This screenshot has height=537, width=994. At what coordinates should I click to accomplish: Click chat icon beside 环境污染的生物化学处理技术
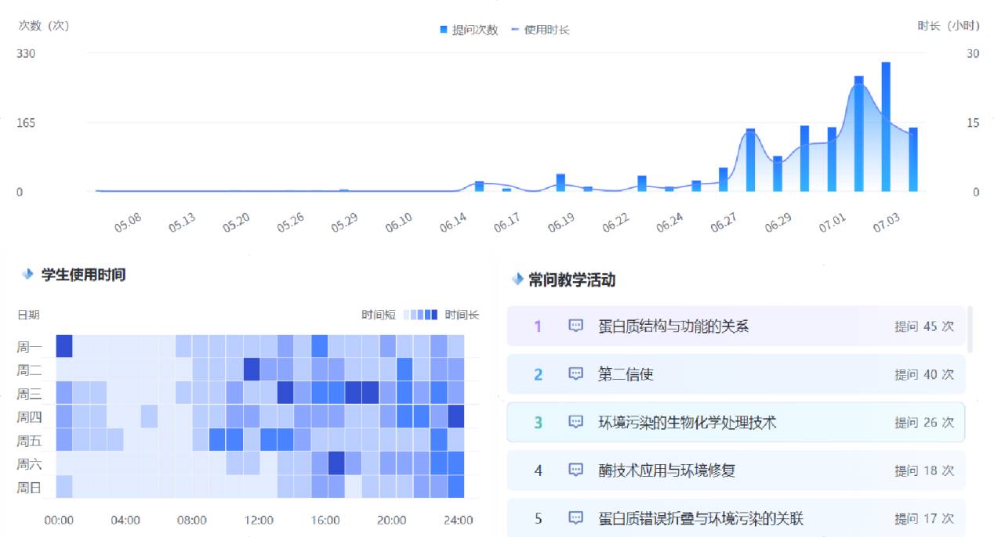click(x=576, y=423)
